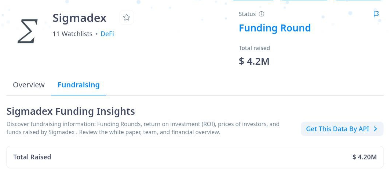Open the DeFi category link
Viewport: 390px width, 193px height.
tap(107, 34)
